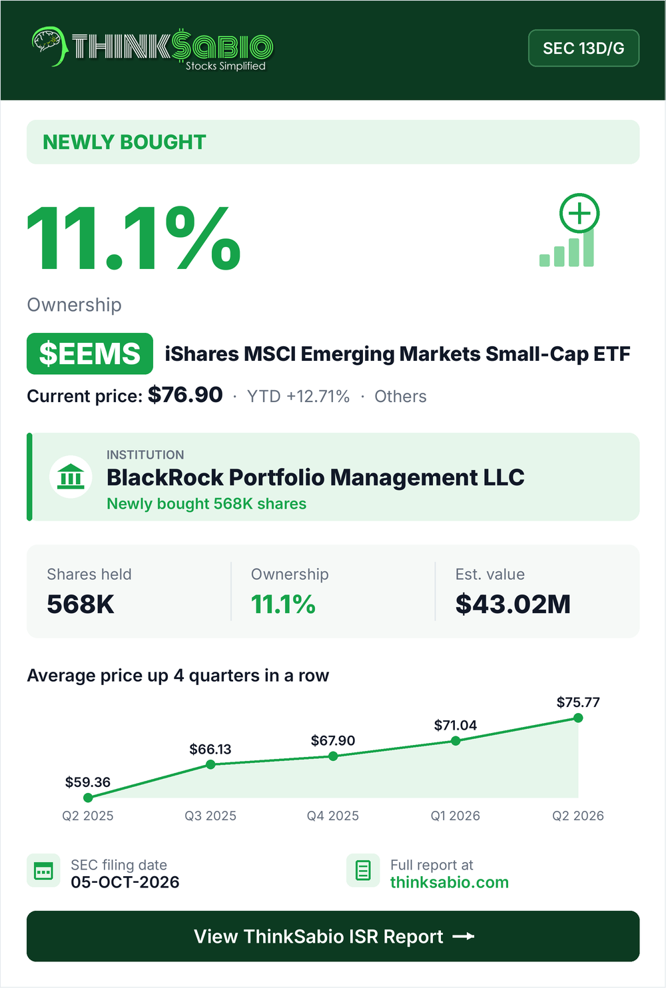Open View ThinkSabio ISR Report
666x988 pixels.
pyautogui.click(x=333, y=936)
